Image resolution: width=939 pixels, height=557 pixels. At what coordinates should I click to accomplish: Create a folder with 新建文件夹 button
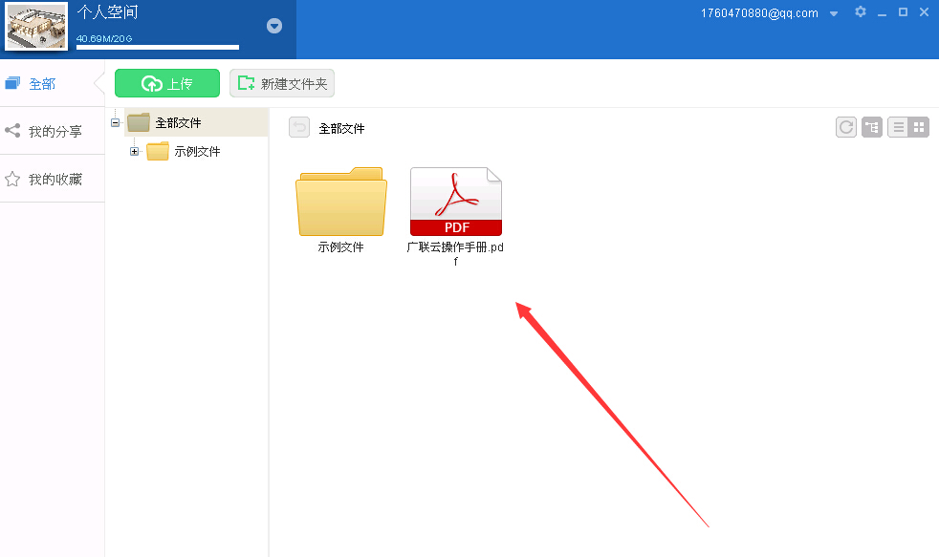click(282, 83)
